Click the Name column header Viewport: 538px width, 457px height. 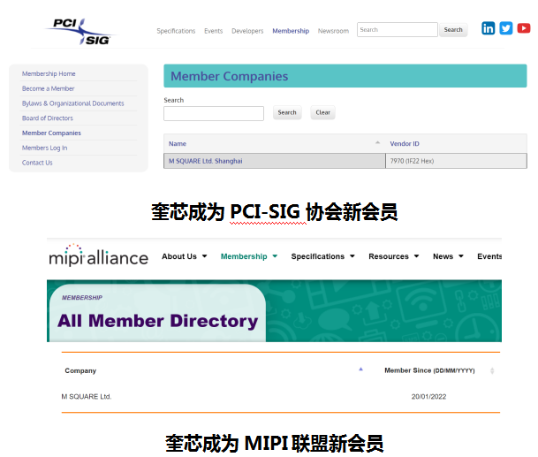pos(178,143)
